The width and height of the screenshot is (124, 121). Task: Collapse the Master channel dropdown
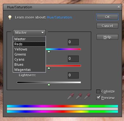point(29,33)
